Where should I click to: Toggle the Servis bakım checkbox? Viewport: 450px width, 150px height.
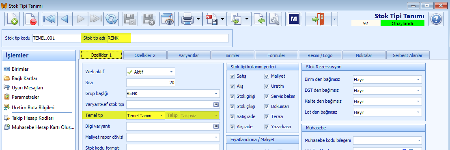point(266,96)
